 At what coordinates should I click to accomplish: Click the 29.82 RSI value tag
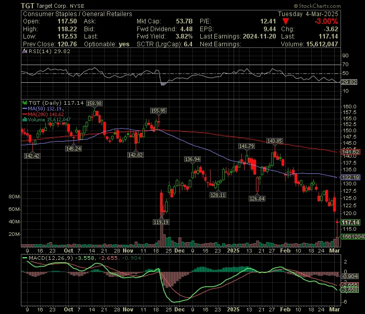pyautogui.click(x=349, y=82)
